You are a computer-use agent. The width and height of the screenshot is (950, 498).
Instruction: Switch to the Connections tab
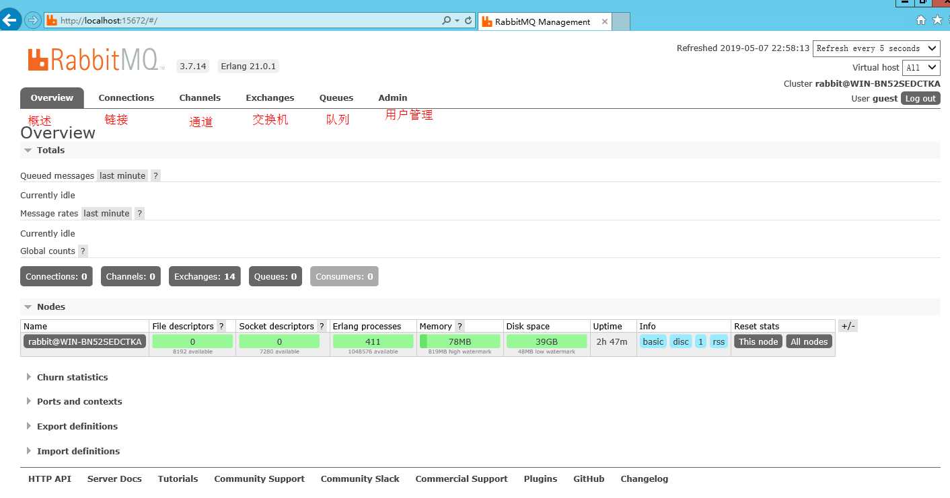pyautogui.click(x=126, y=97)
